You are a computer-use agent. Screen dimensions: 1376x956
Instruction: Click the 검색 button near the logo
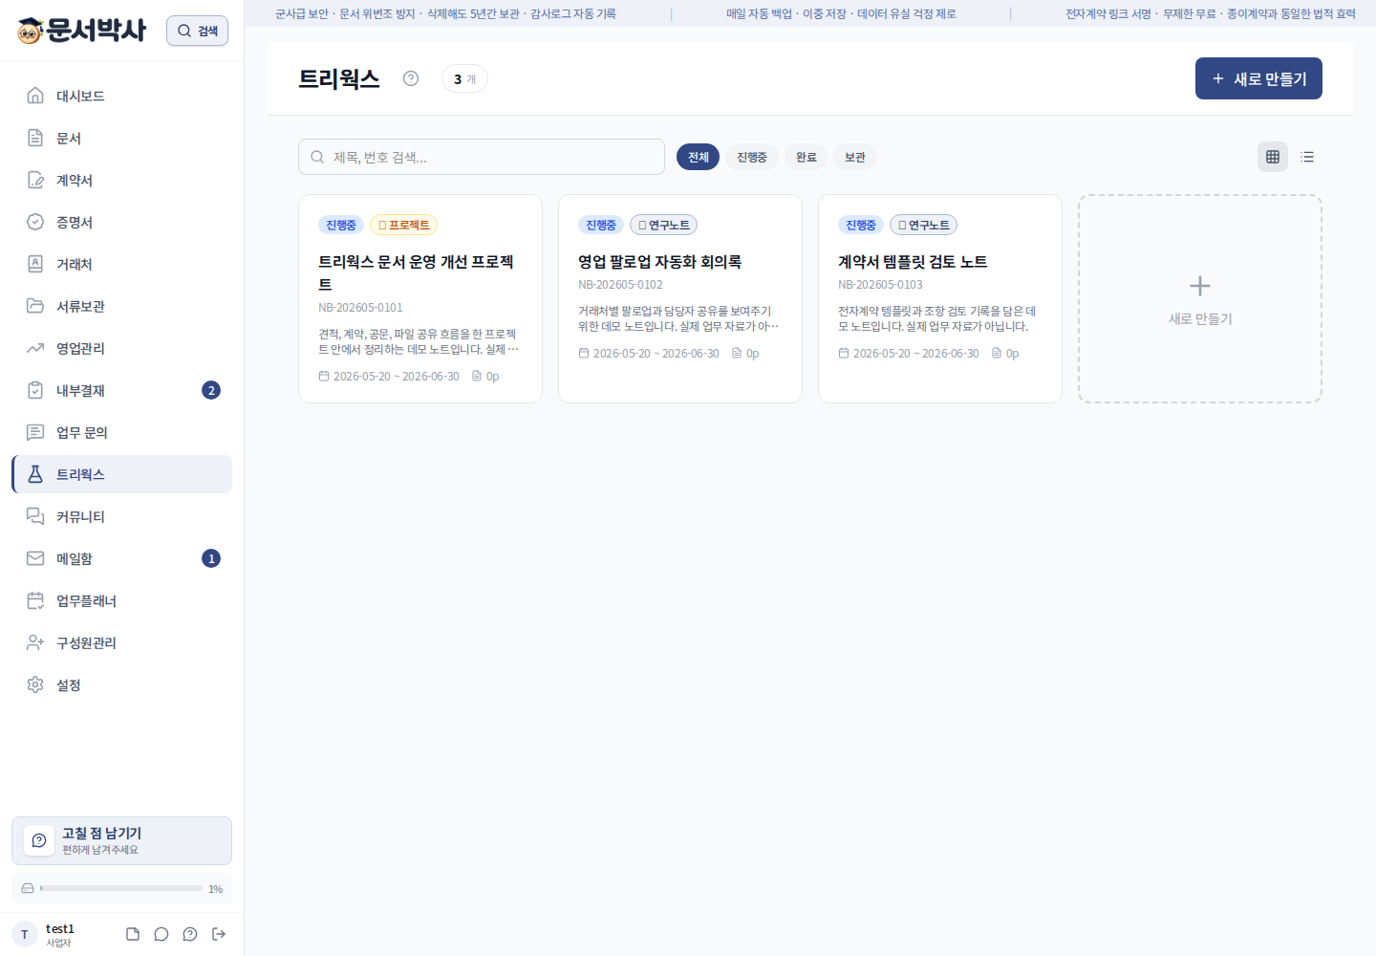tap(197, 31)
